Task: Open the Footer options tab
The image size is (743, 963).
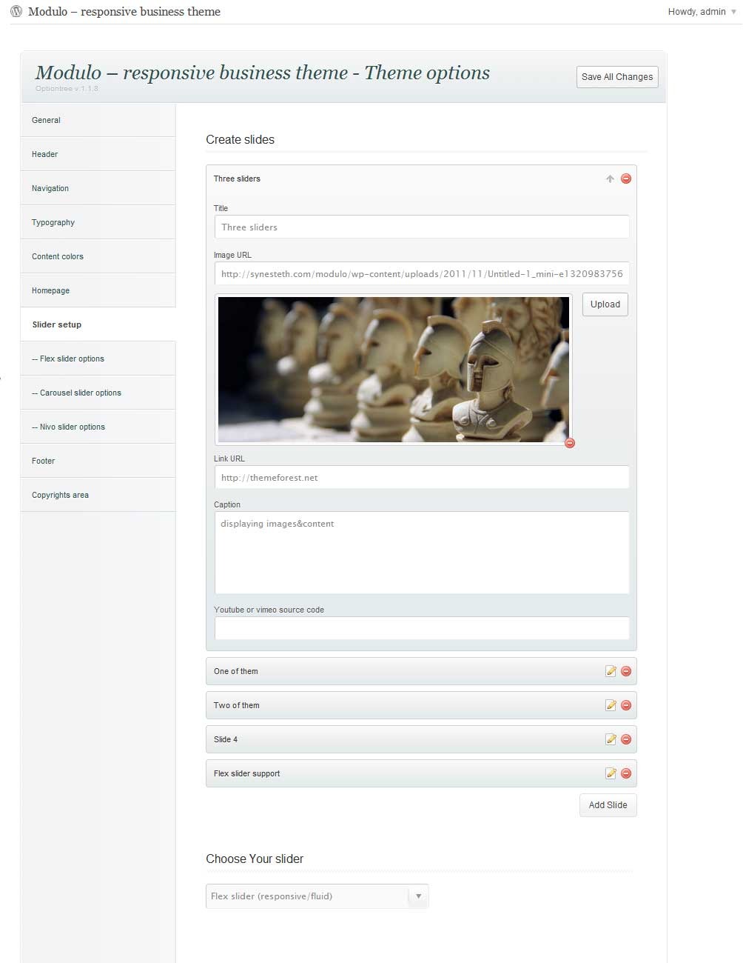Action: click(98, 461)
